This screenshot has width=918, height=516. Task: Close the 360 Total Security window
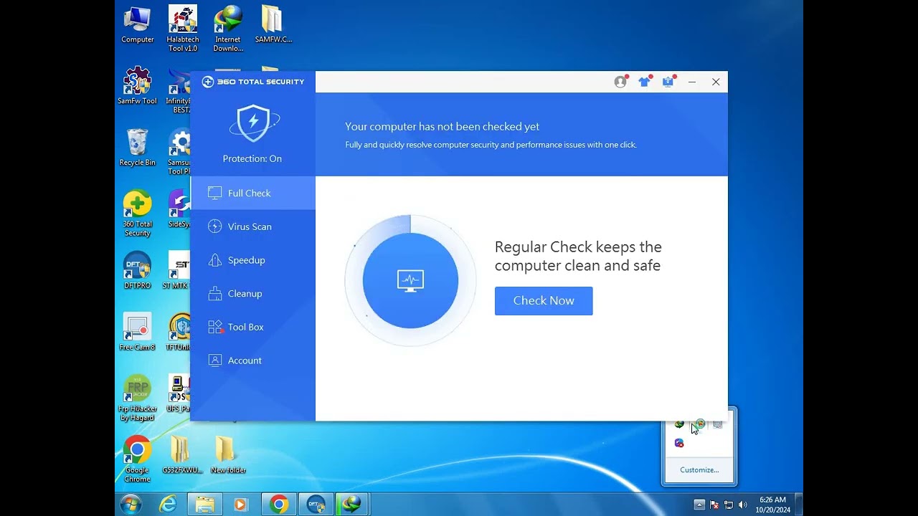click(x=716, y=82)
